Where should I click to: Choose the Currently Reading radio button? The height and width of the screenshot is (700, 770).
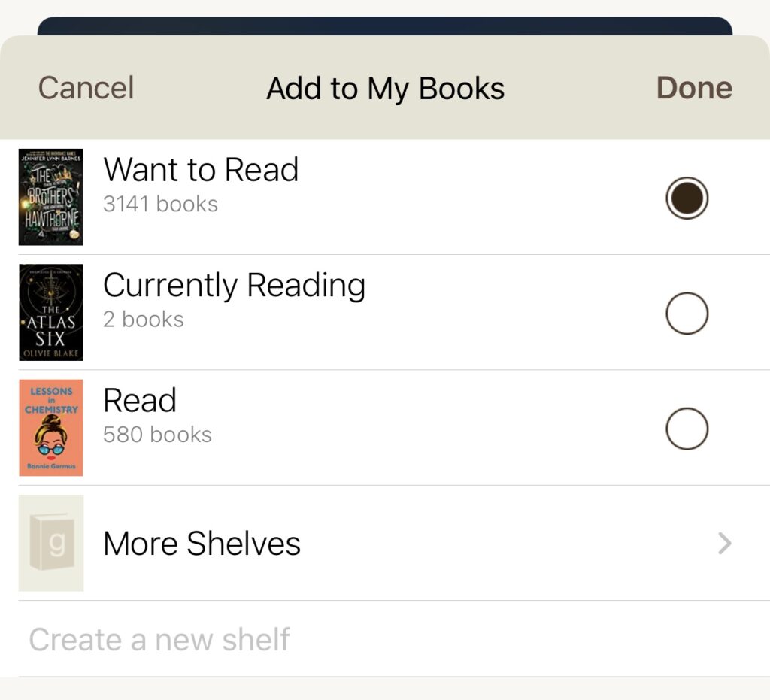pos(687,313)
